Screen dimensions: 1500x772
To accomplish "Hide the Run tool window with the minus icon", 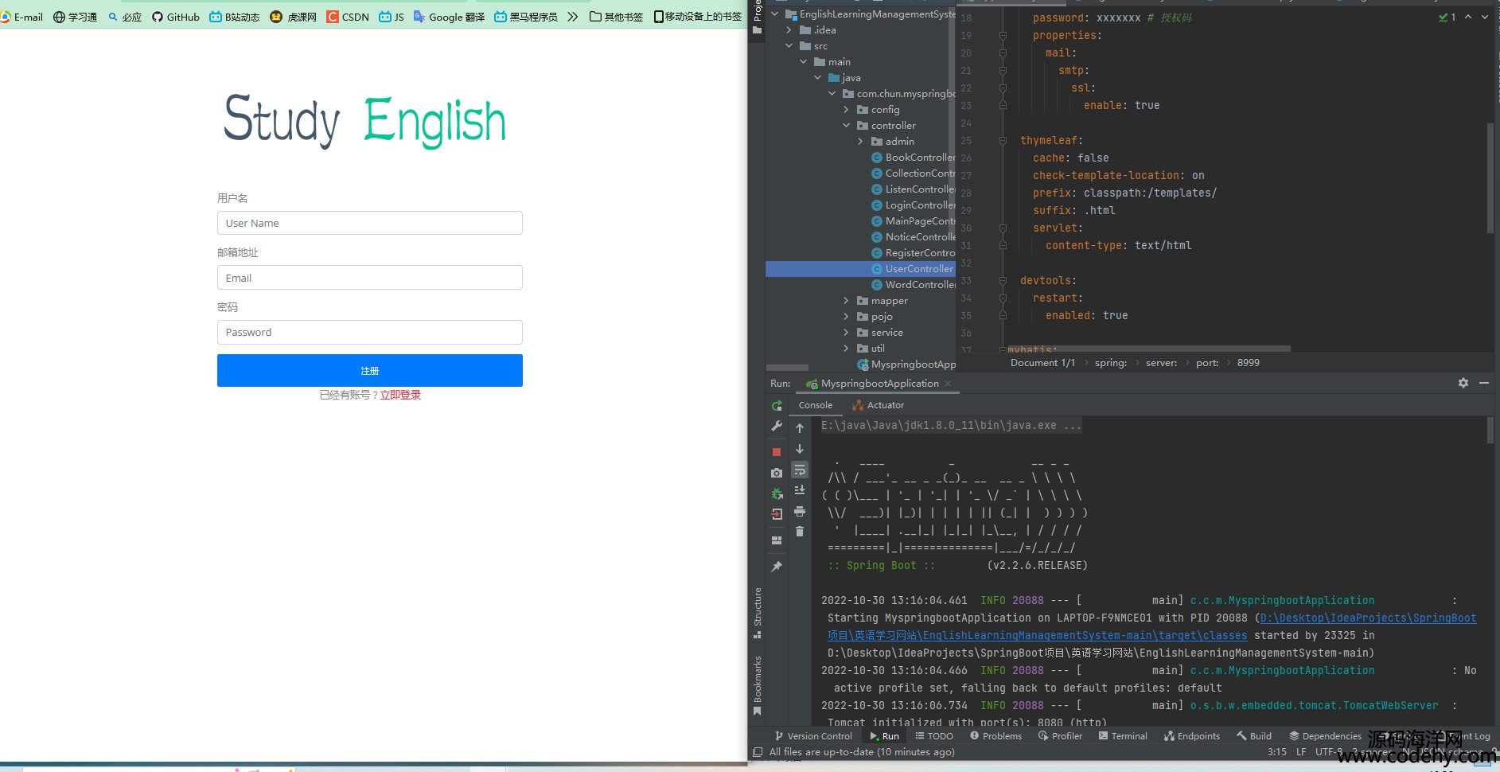I will [x=1483, y=383].
